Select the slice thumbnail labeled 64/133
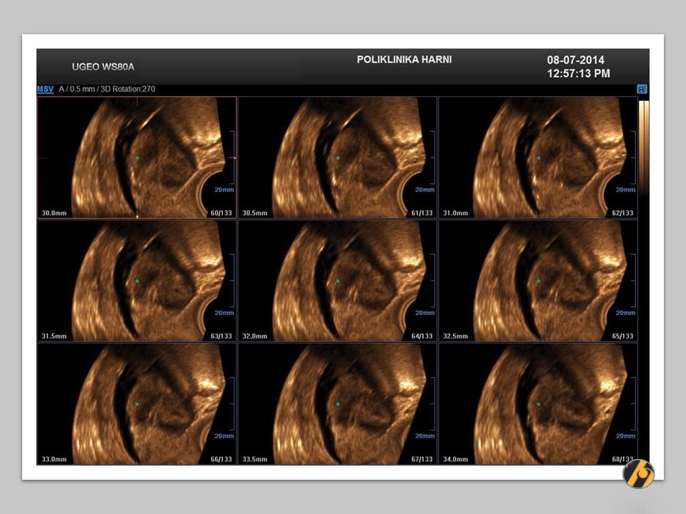The height and width of the screenshot is (514, 686). pos(337,281)
